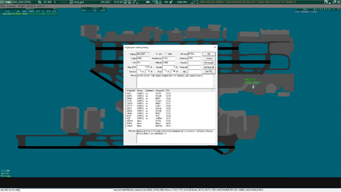This screenshot has height=192, width=341.
Task: Click the Alternate field TFFF
Action: click(x=194, y=58)
